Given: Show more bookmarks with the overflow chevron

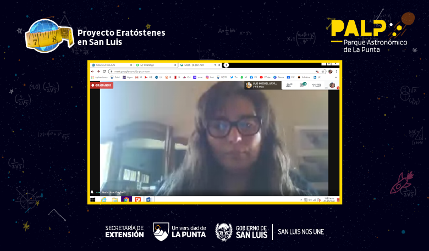Looking at the screenshot, I should (336, 77).
